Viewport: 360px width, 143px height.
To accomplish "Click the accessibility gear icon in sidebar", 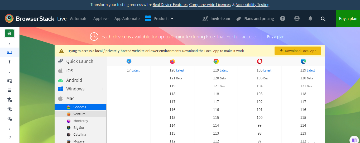I will 9,100.
